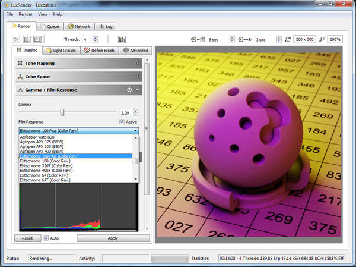The width and height of the screenshot is (356, 267).
Task: Toggle the Auto checkbox
Action: (x=46, y=238)
